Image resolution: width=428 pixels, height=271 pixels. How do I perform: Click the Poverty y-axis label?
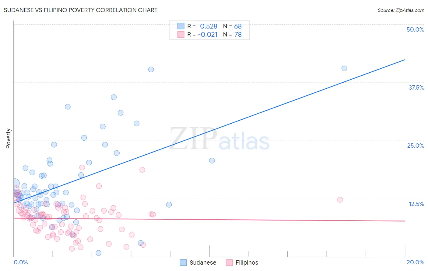[x=8, y=139]
